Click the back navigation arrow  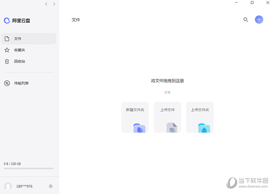46,4
